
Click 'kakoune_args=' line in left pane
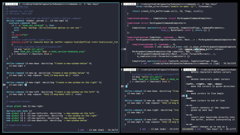[65, 42]
